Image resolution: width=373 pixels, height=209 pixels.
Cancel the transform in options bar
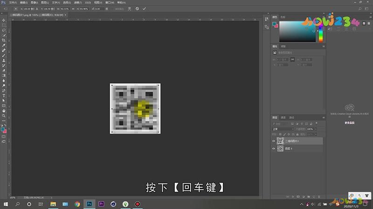coord(137,9)
